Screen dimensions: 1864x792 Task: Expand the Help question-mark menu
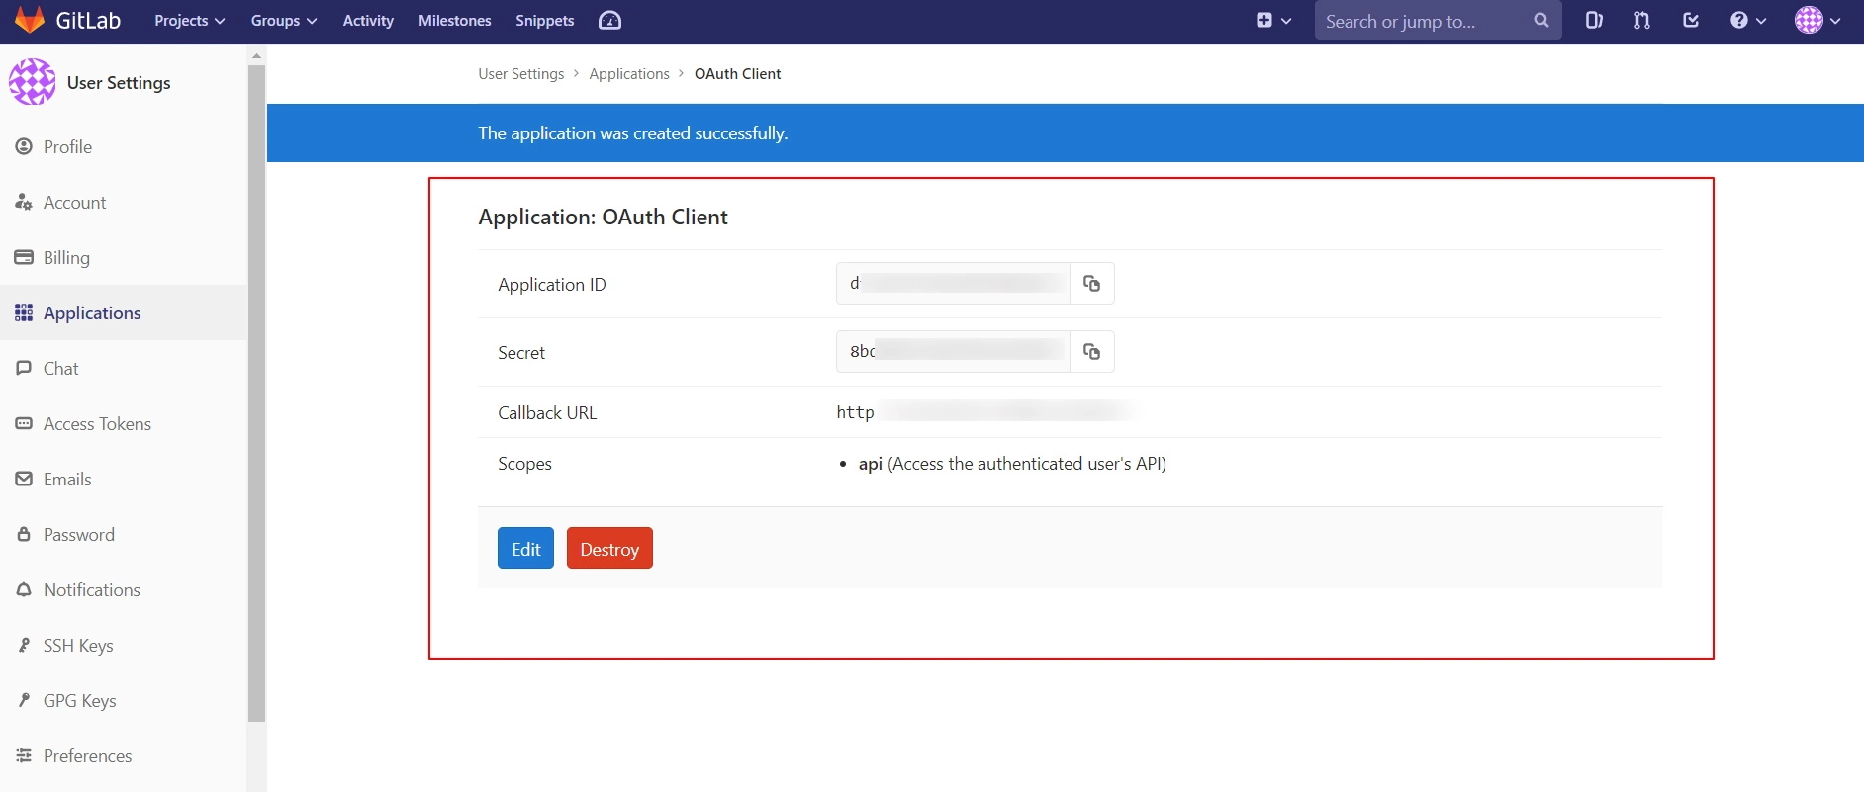click(x=1748, y=21)
